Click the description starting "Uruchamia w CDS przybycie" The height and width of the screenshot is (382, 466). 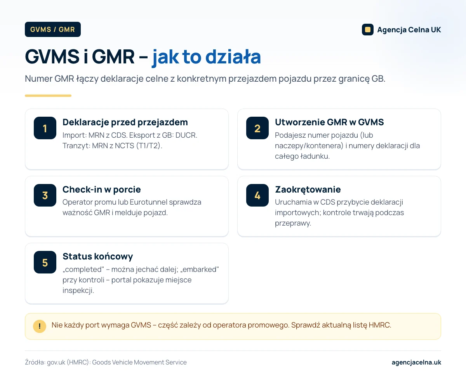(339, 213)
